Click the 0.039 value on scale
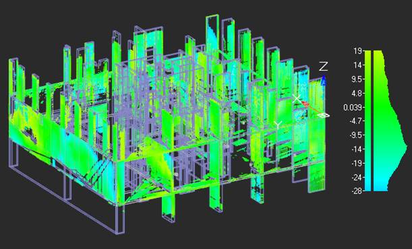This screenshot has height=249, width=412. click(353, 107)
